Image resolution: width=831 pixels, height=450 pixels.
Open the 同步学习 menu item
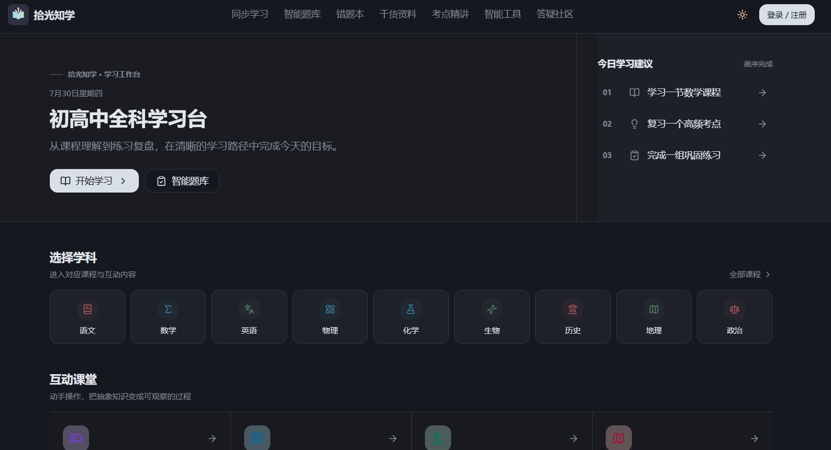(250, 14)
